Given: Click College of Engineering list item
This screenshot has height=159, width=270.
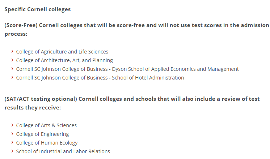Looking at the screenshot, I should click(x=42, y=134).
